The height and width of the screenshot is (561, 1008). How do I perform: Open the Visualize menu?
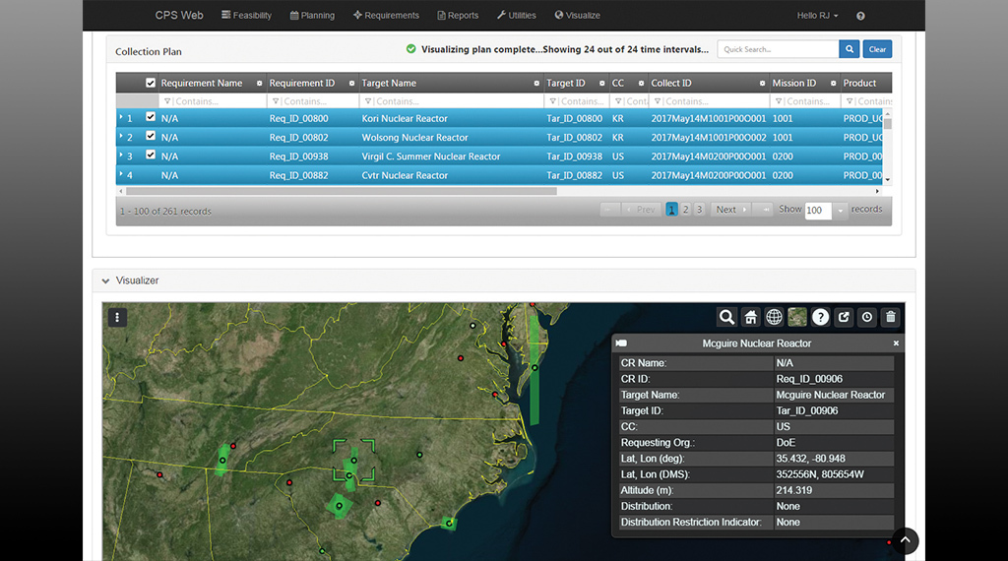pos(578,16)
